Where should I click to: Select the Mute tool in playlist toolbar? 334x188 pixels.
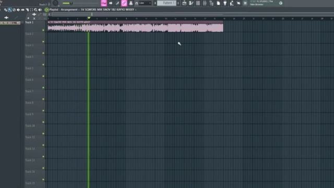pyautogui.click(x=18, y=10)
